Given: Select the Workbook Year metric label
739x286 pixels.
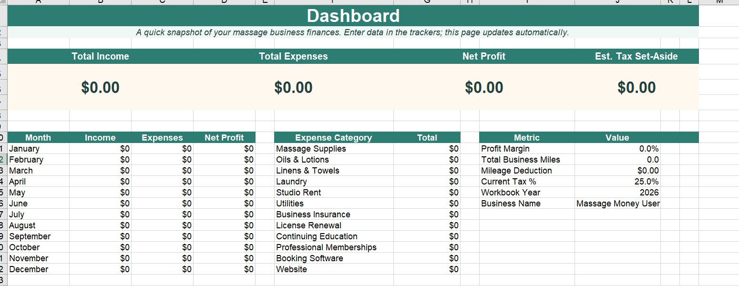Looking at the screenshot, I should tap(527, 193).
